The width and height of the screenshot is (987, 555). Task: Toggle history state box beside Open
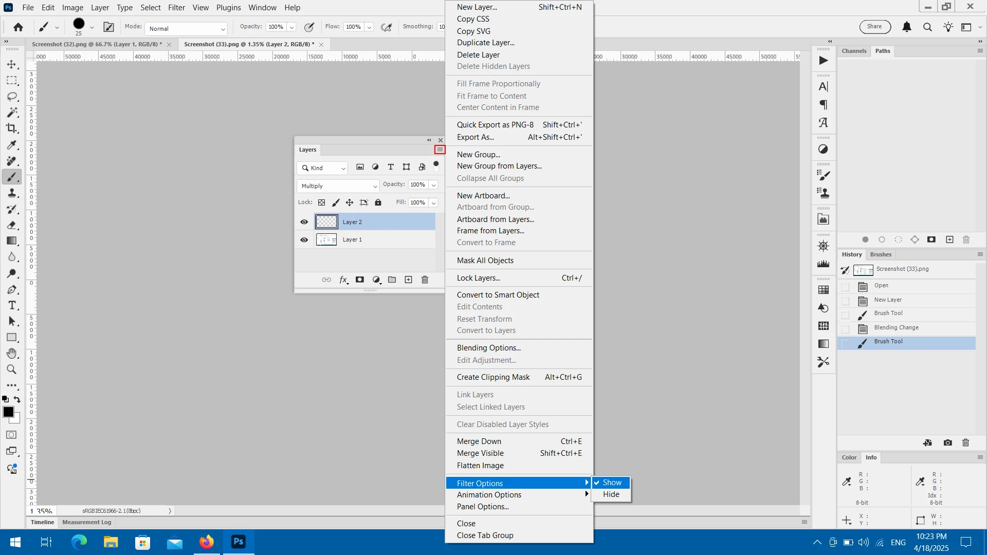pos(845,286)
